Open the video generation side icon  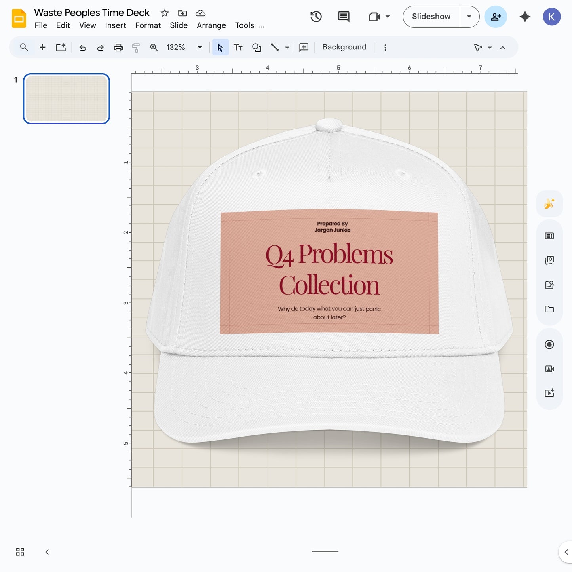tap(549, 393)
